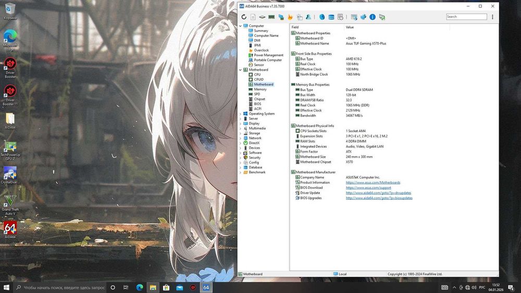The image size is (521, 293).
Task: Select Portable Computer tree item
Action: pyautogui.click(x=268, y=60)
